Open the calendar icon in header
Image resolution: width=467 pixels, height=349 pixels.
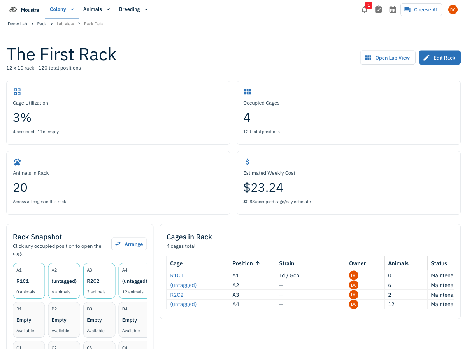coord(393,9)
